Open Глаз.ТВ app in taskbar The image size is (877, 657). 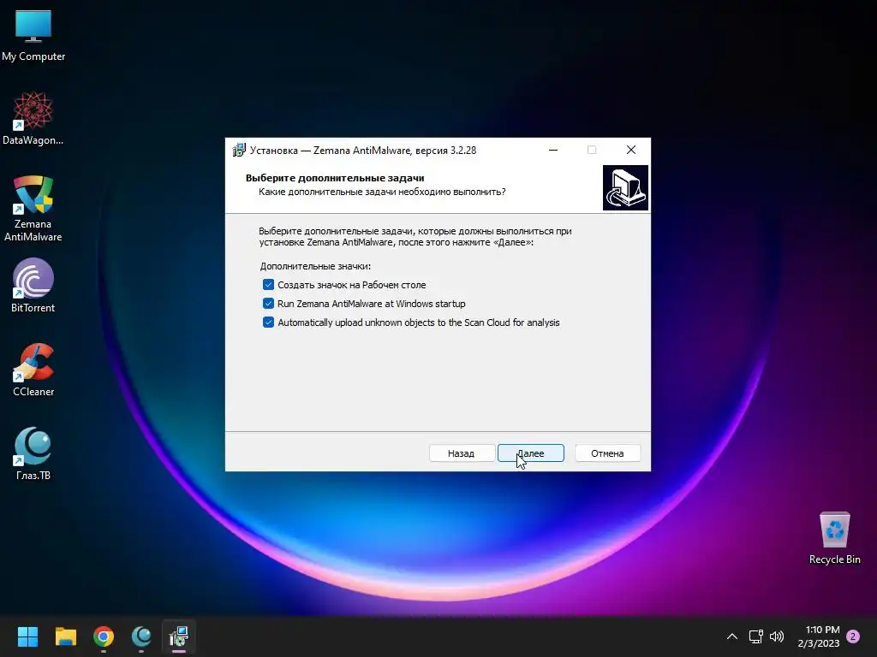click(141, 636)
